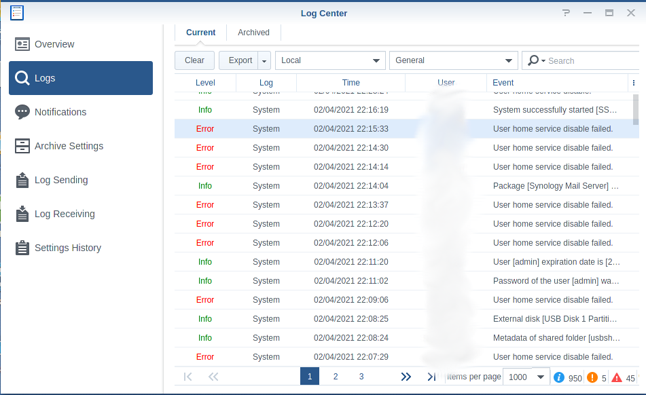Image resolution: width=646 pixels, height=395 pixels.
Task: Open the items per page 1000 dropdown
Action: pyautogui.click(x=526, y=377)
